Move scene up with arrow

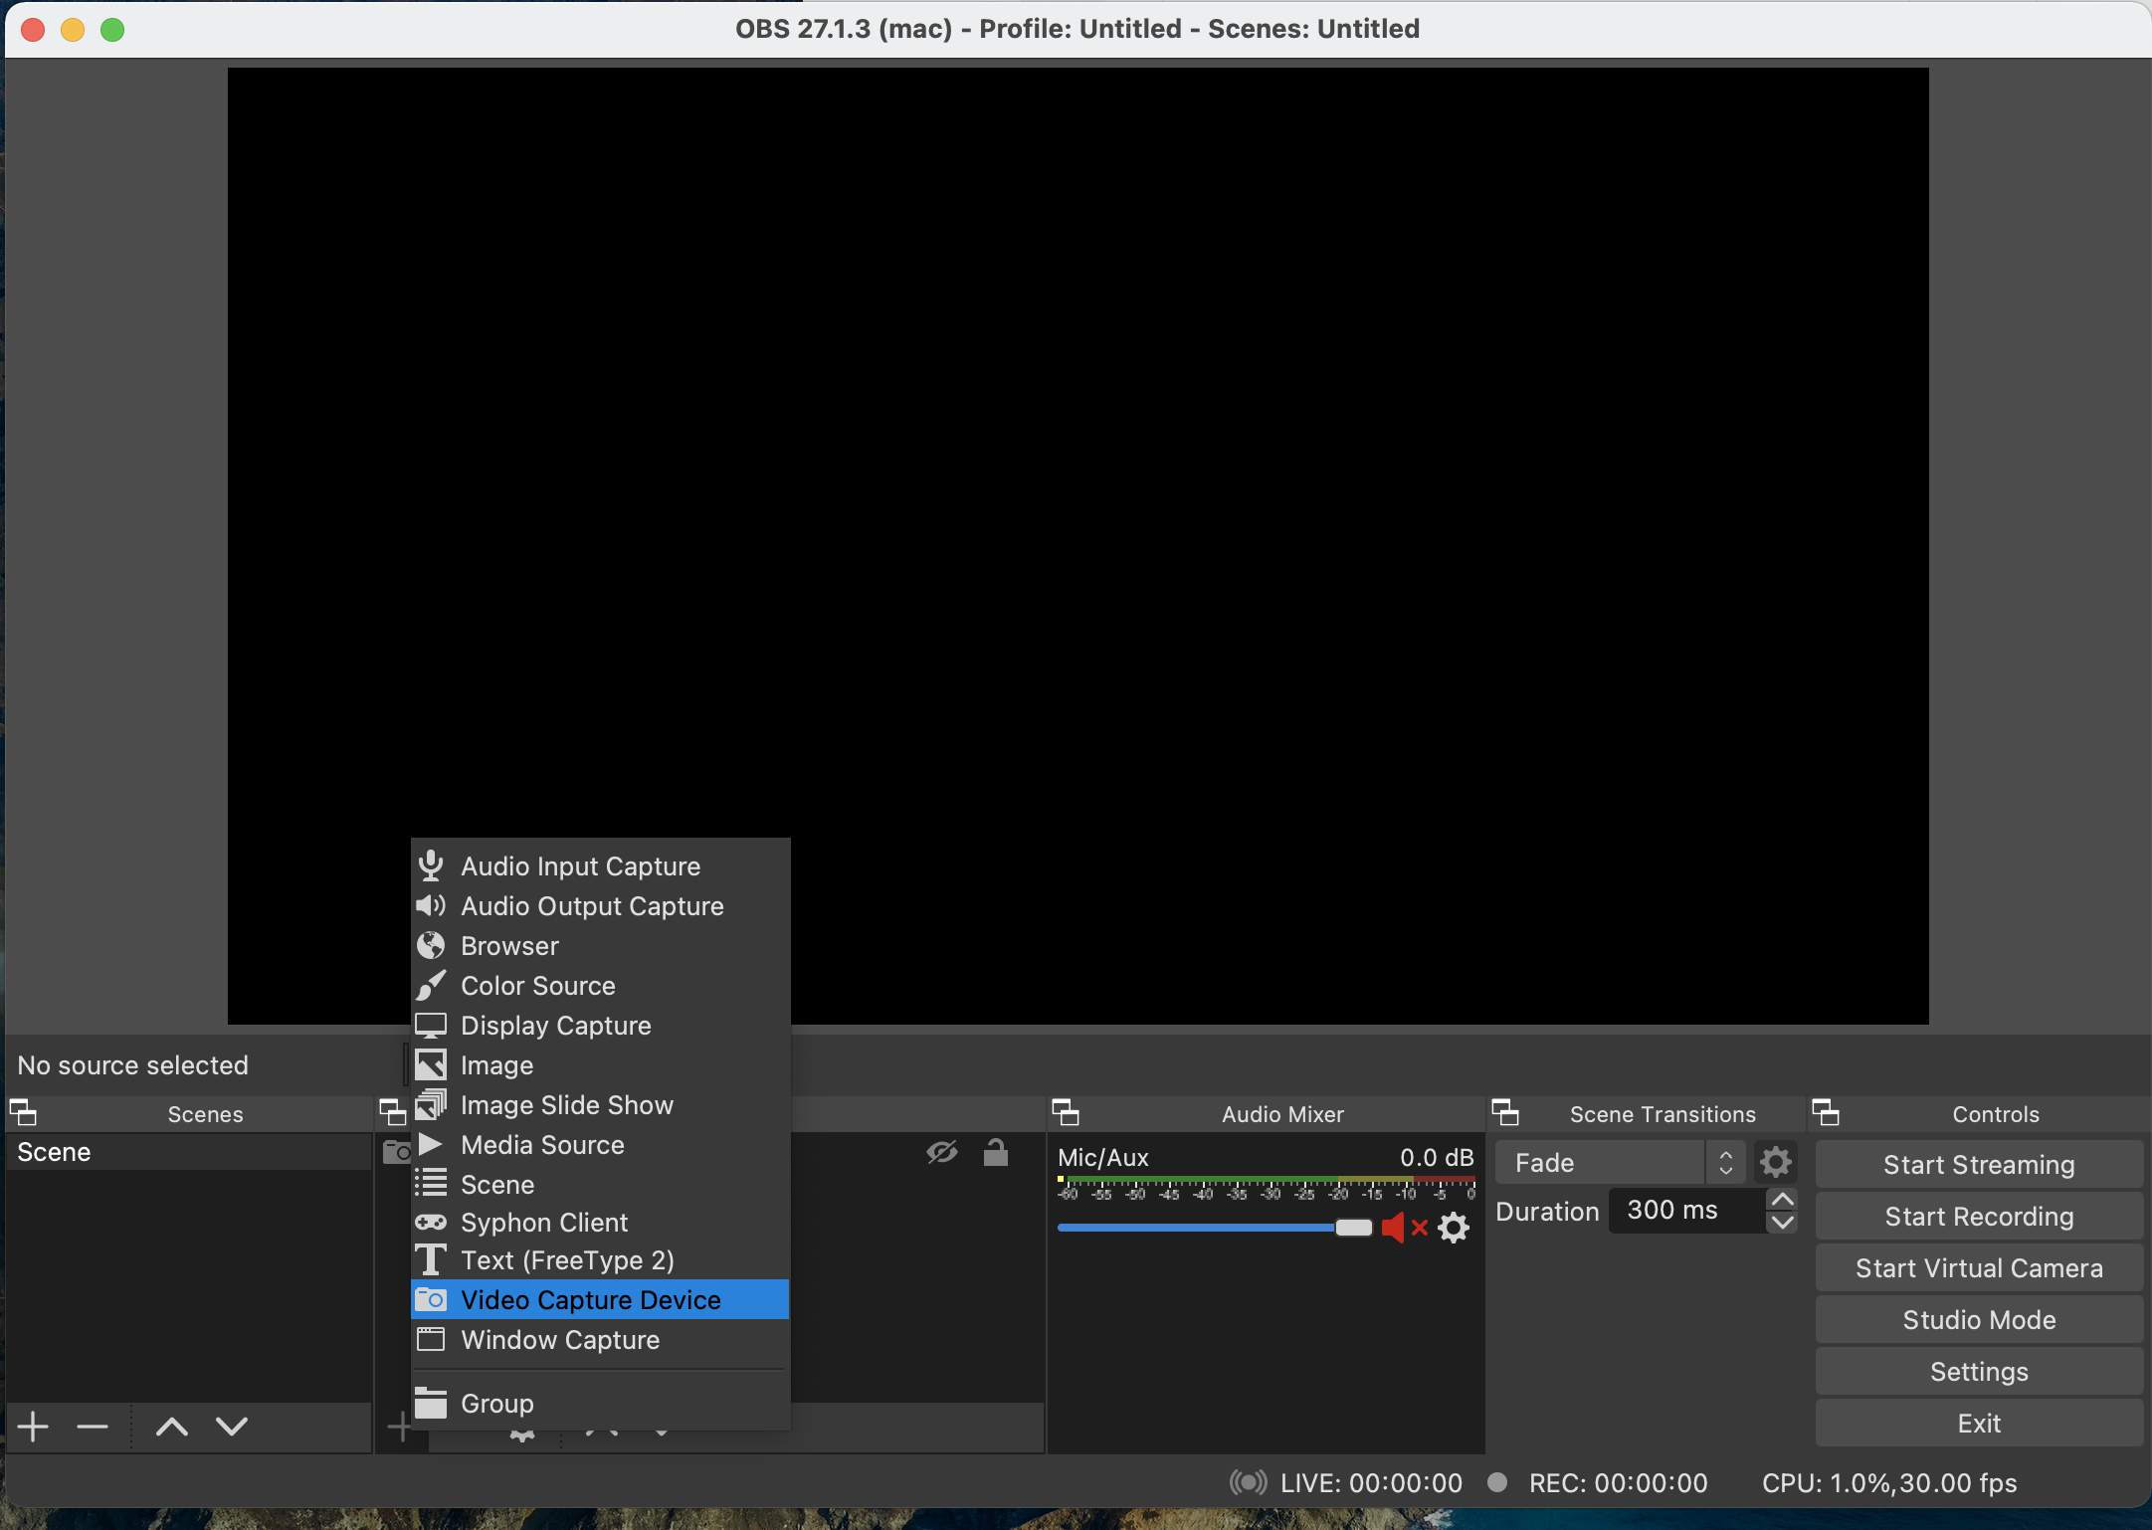[172, 1427]
